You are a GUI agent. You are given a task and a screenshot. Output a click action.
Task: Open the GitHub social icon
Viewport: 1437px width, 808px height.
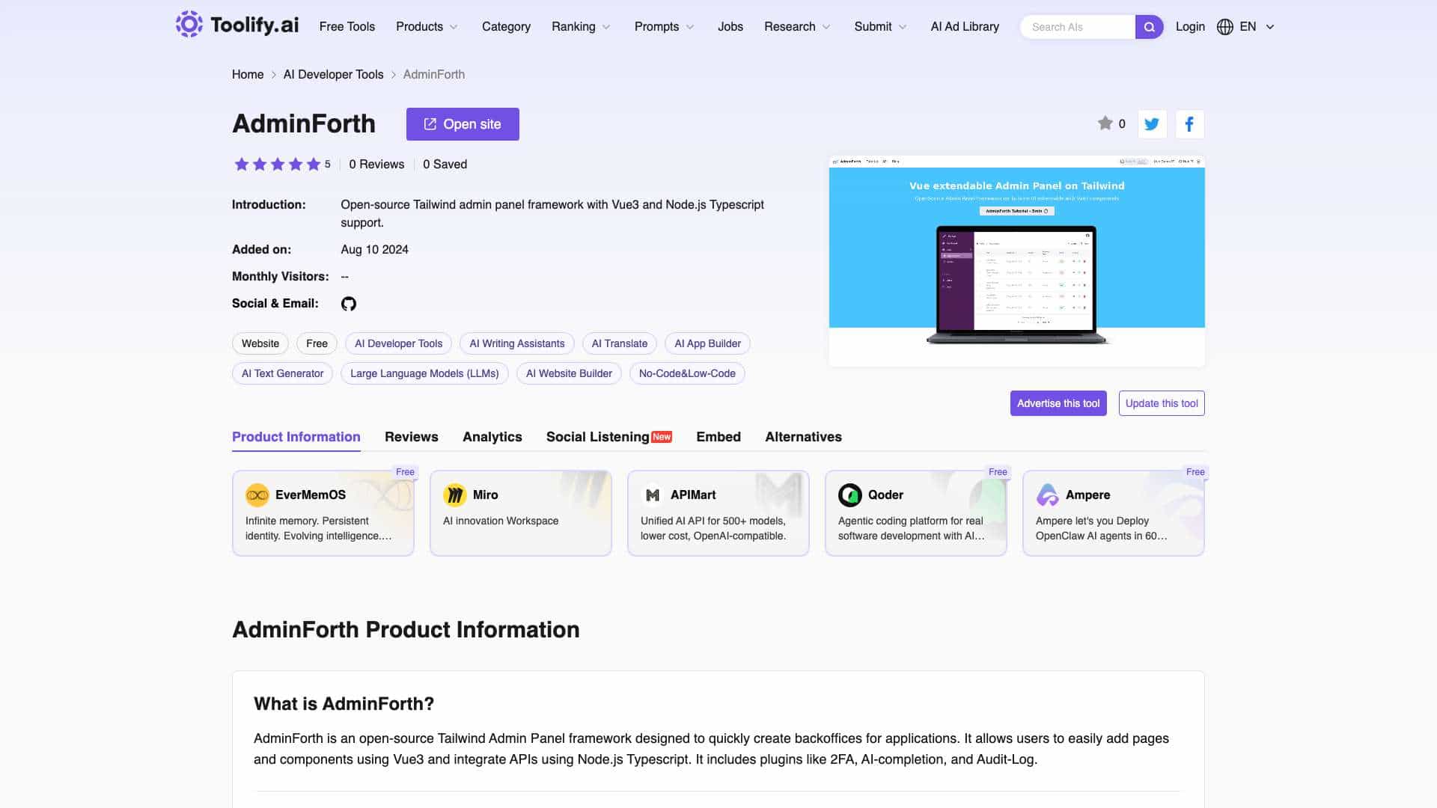[x=349, y=304]
